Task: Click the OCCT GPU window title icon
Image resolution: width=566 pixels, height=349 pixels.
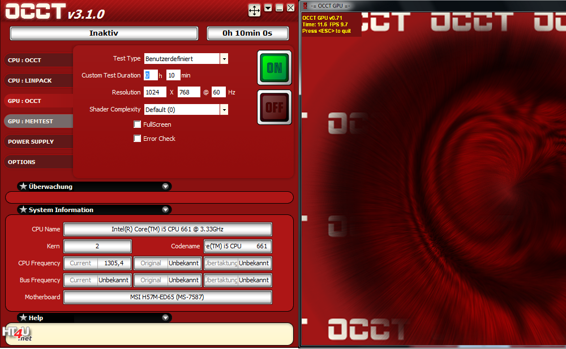Action: [x=305, y=6]
